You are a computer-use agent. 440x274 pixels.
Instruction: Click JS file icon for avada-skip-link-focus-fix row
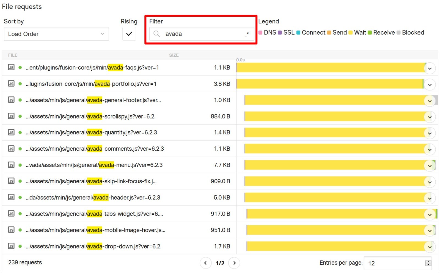[11, 181]
